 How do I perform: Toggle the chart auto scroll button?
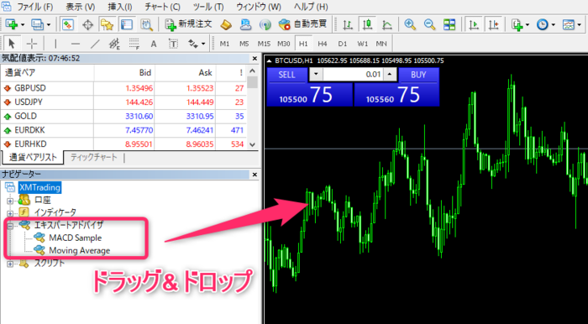click(474, 24)
